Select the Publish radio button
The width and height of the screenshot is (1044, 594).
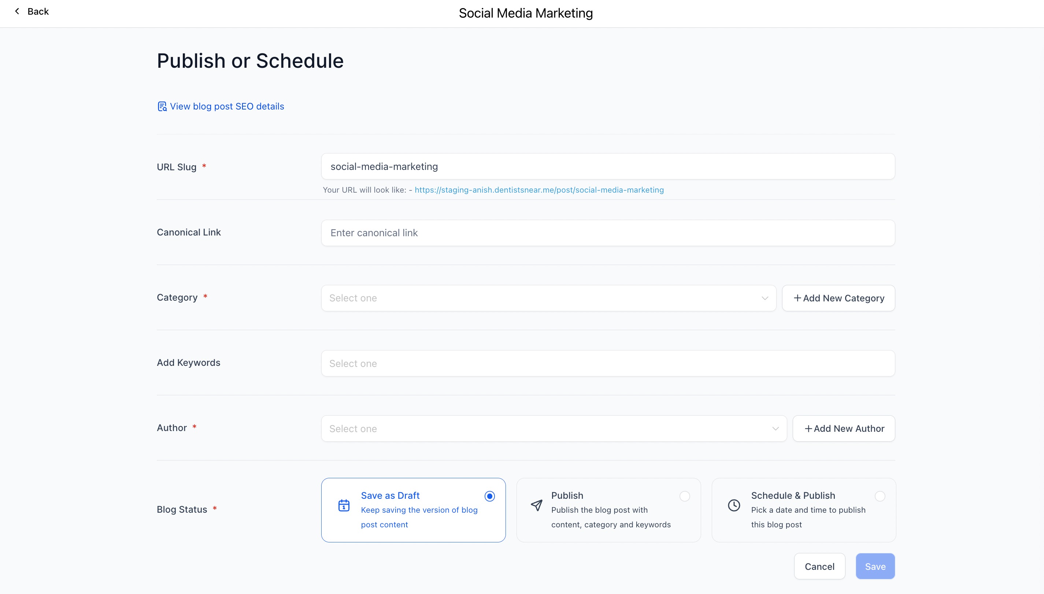point(685,496)
